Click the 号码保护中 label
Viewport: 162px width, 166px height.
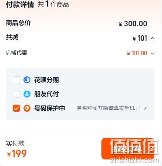49,108
